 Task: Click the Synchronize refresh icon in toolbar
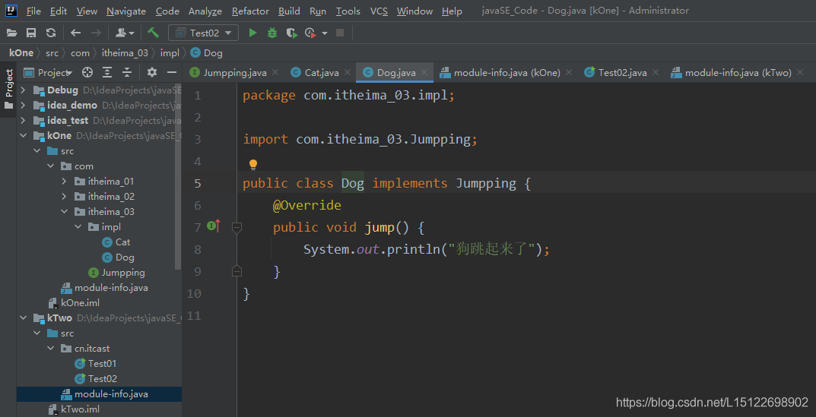coord(50,33)
